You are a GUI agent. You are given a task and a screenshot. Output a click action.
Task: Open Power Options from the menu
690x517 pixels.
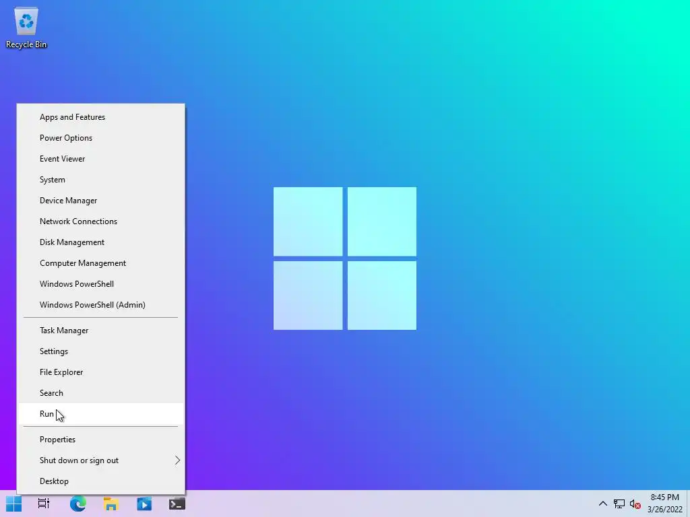[101, 137]
